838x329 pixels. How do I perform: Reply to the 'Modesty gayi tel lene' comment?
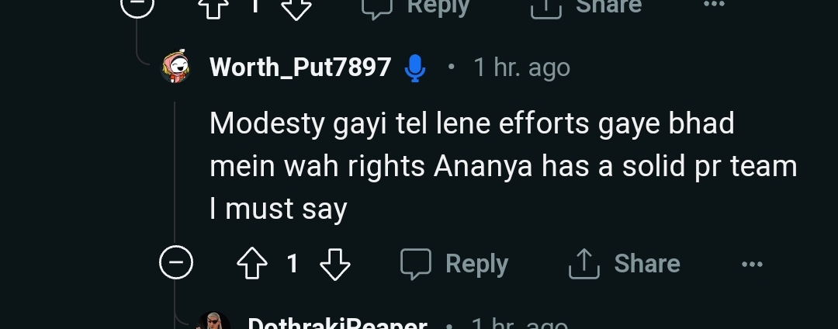(x=454, y=264)
